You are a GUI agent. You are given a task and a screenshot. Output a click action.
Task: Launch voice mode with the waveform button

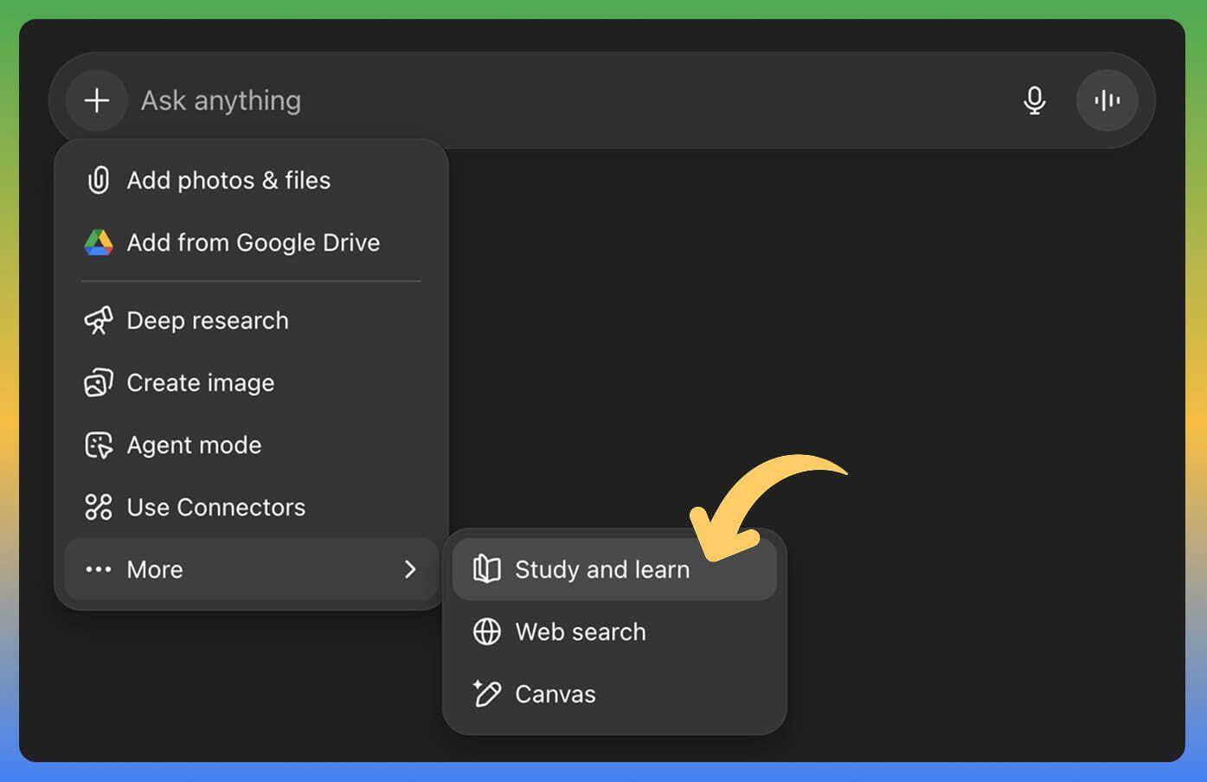click(x=1107, y=100)
